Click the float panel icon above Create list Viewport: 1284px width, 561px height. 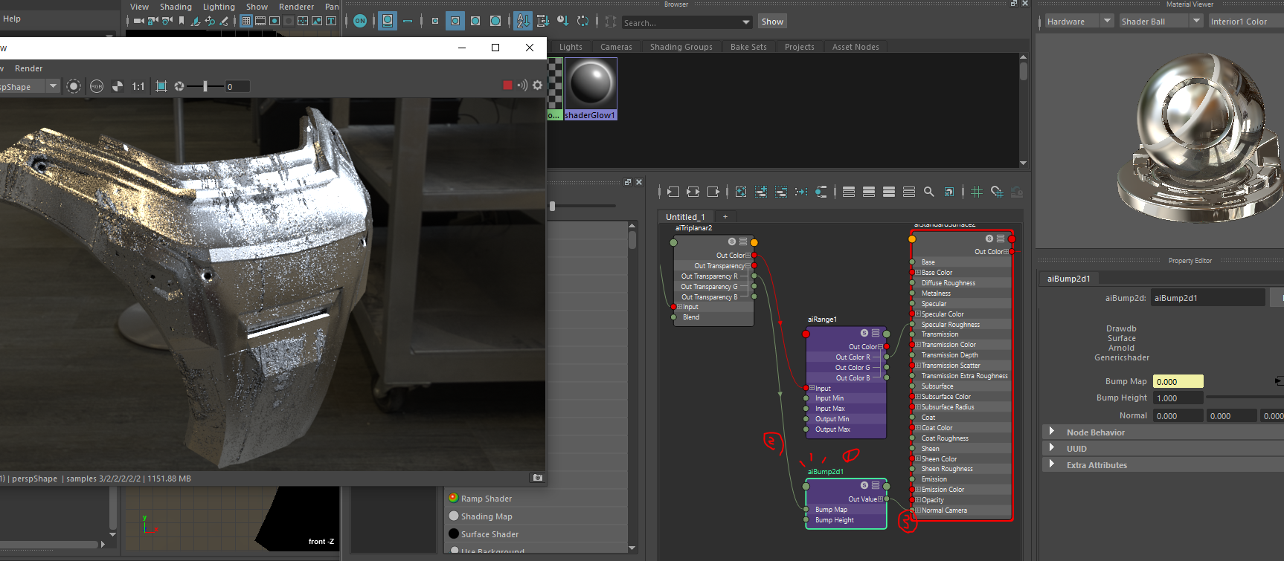(628, 182)
